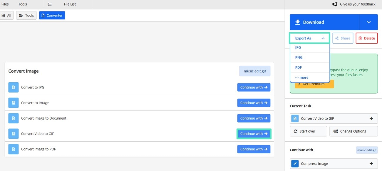Choose PNG from Export As list
This screenshot has height=171, width=382.
pyautogui.click(x=299, y=57)
